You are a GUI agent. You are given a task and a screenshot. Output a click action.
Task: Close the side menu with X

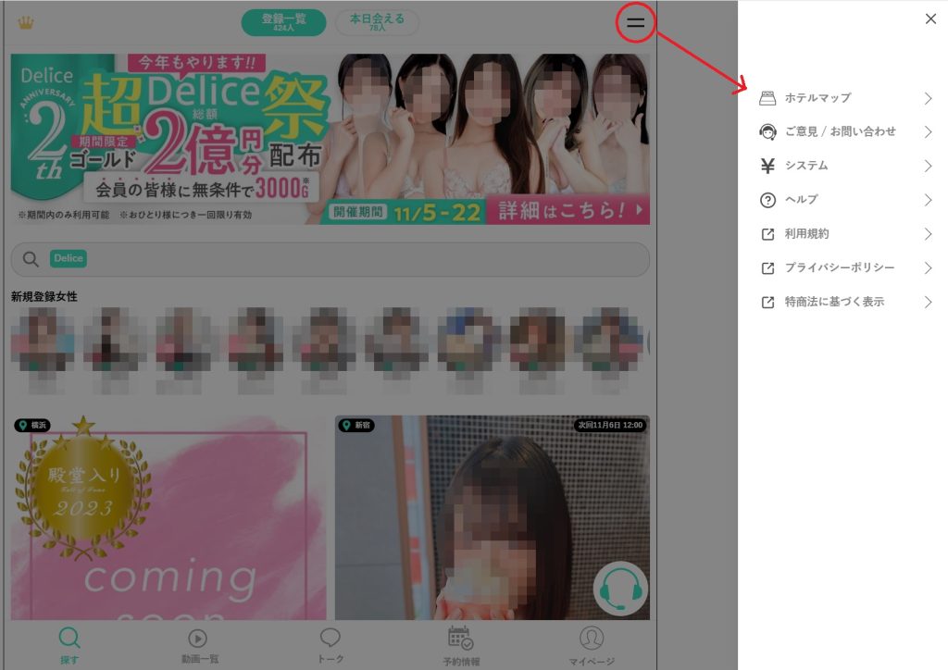point(930,19)
